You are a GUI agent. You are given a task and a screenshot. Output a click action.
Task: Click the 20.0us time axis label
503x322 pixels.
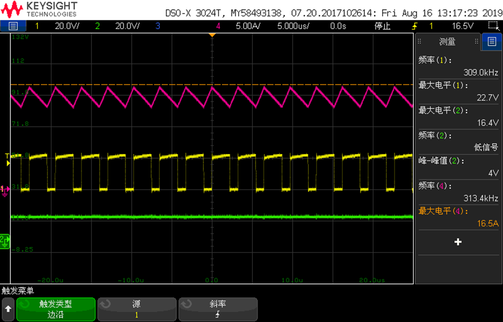tap(372, 280)
